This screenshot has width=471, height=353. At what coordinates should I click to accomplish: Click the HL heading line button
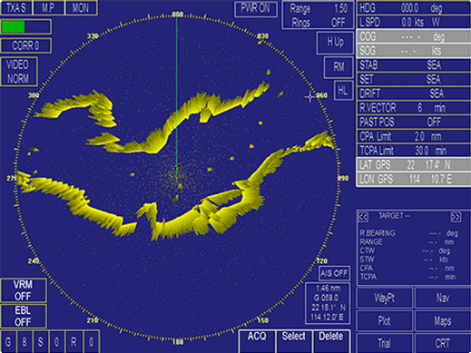(x=343, y=90)
